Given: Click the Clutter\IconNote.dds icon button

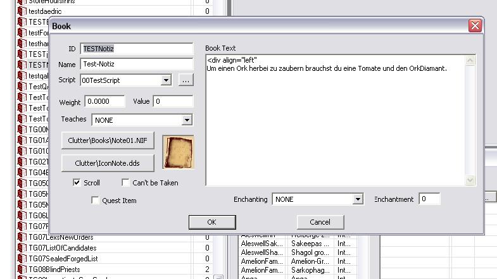Looking at the screenshot, I should pos(108,163).
